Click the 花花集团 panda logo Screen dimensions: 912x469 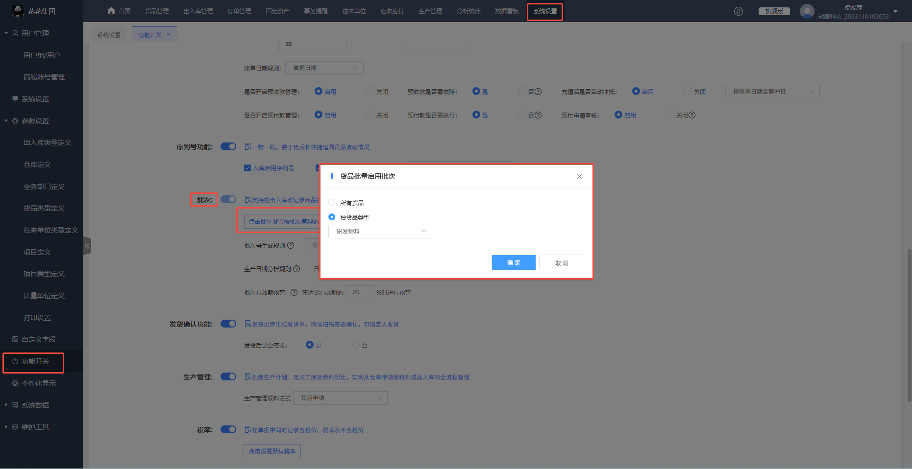pos(18,11)
